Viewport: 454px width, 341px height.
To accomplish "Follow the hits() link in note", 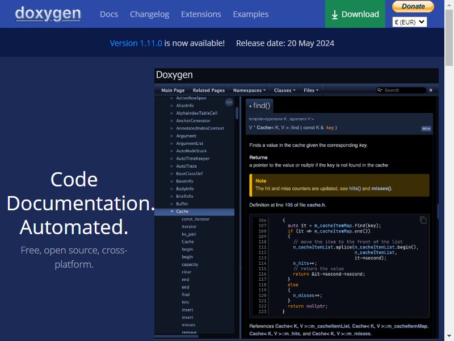I will click(355, 189).
